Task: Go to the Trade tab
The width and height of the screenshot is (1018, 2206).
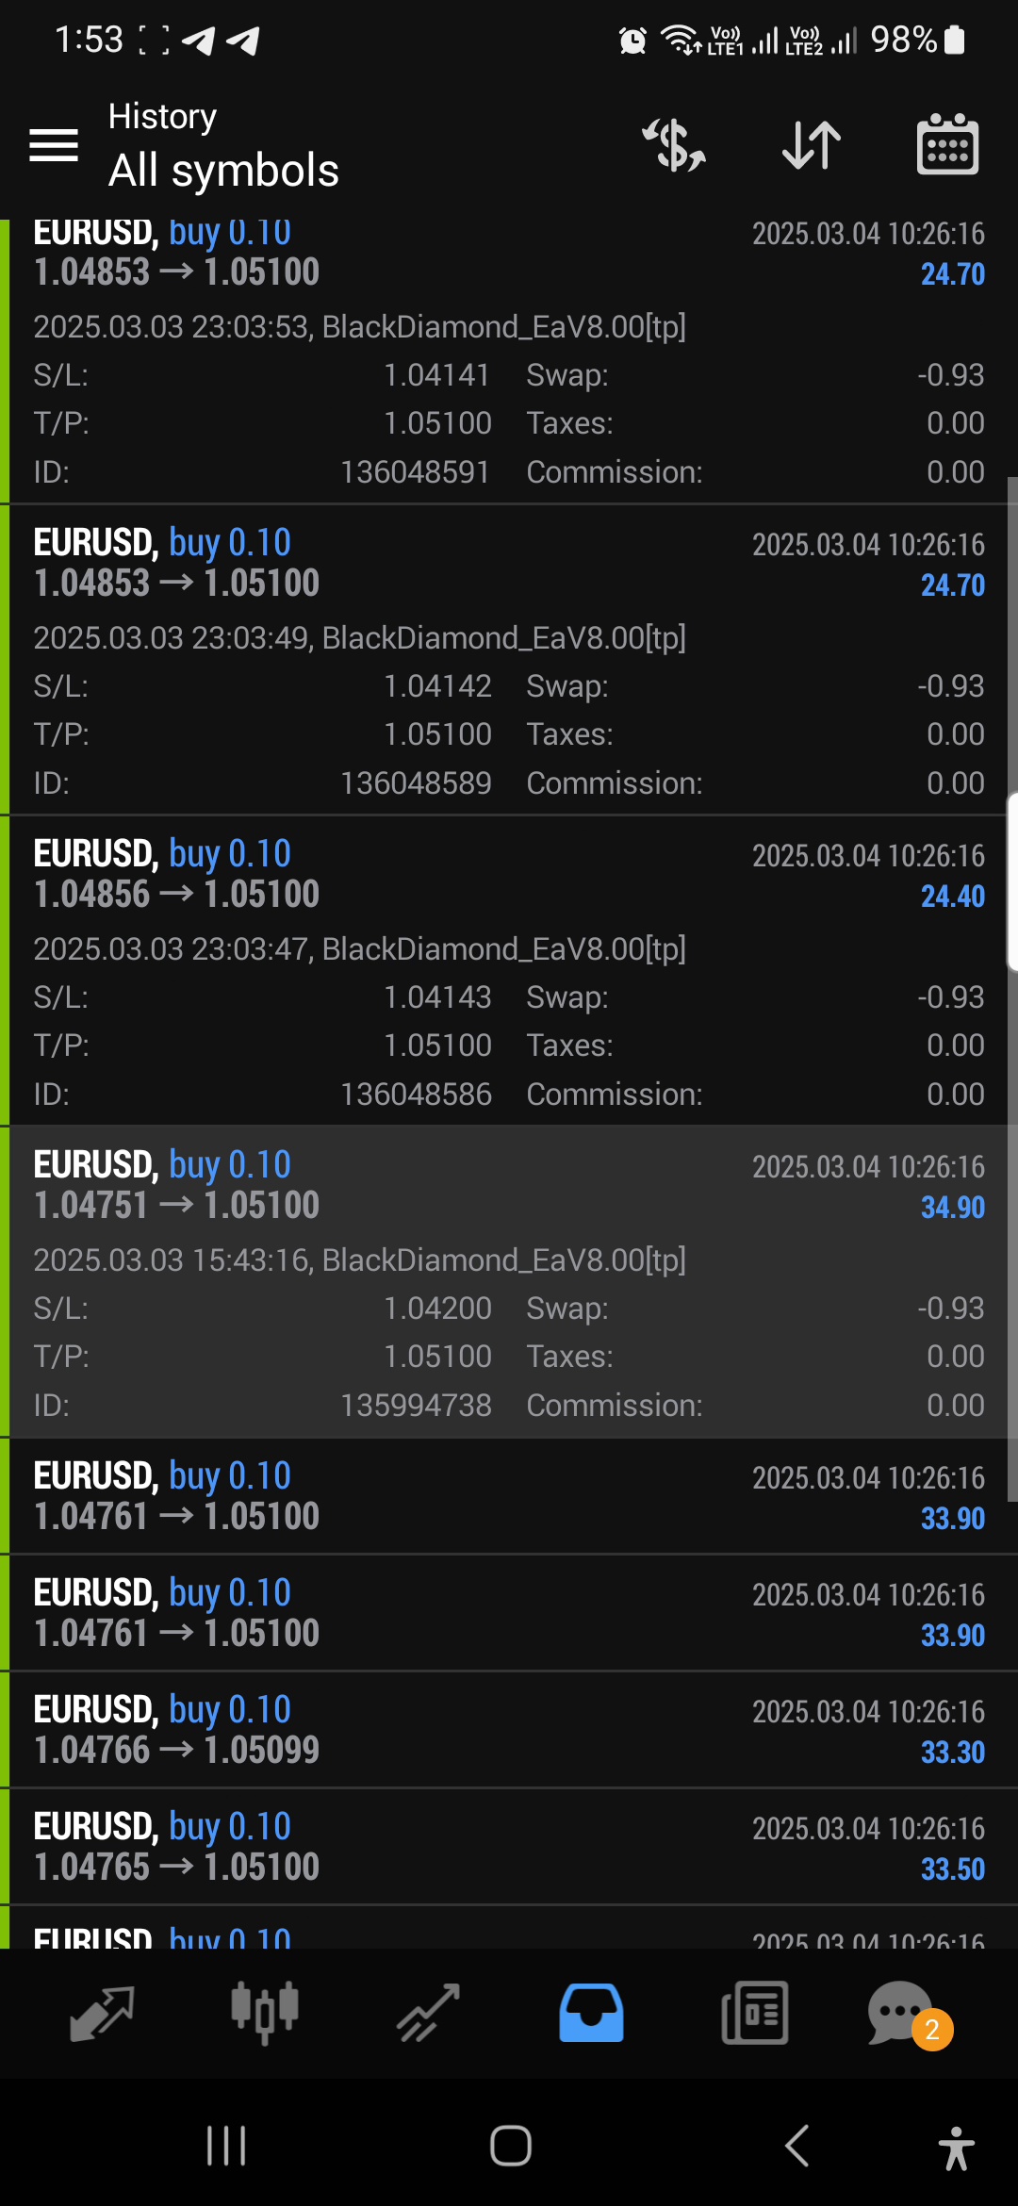Action: (x=428, y=2012)
